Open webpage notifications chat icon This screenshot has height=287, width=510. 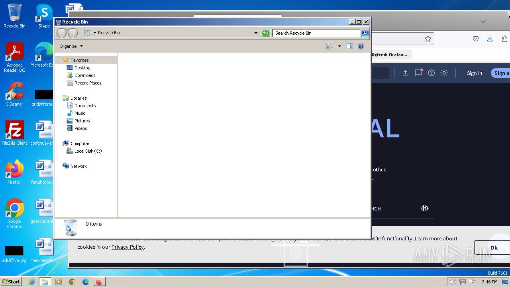(418, 73)
